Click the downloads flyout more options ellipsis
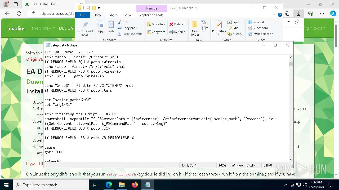Viewport: 339px width, 190px height. coord(288,22)
